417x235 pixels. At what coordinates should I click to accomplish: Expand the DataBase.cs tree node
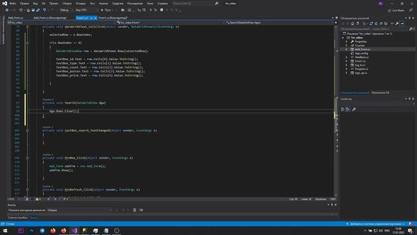pos(347,57)
